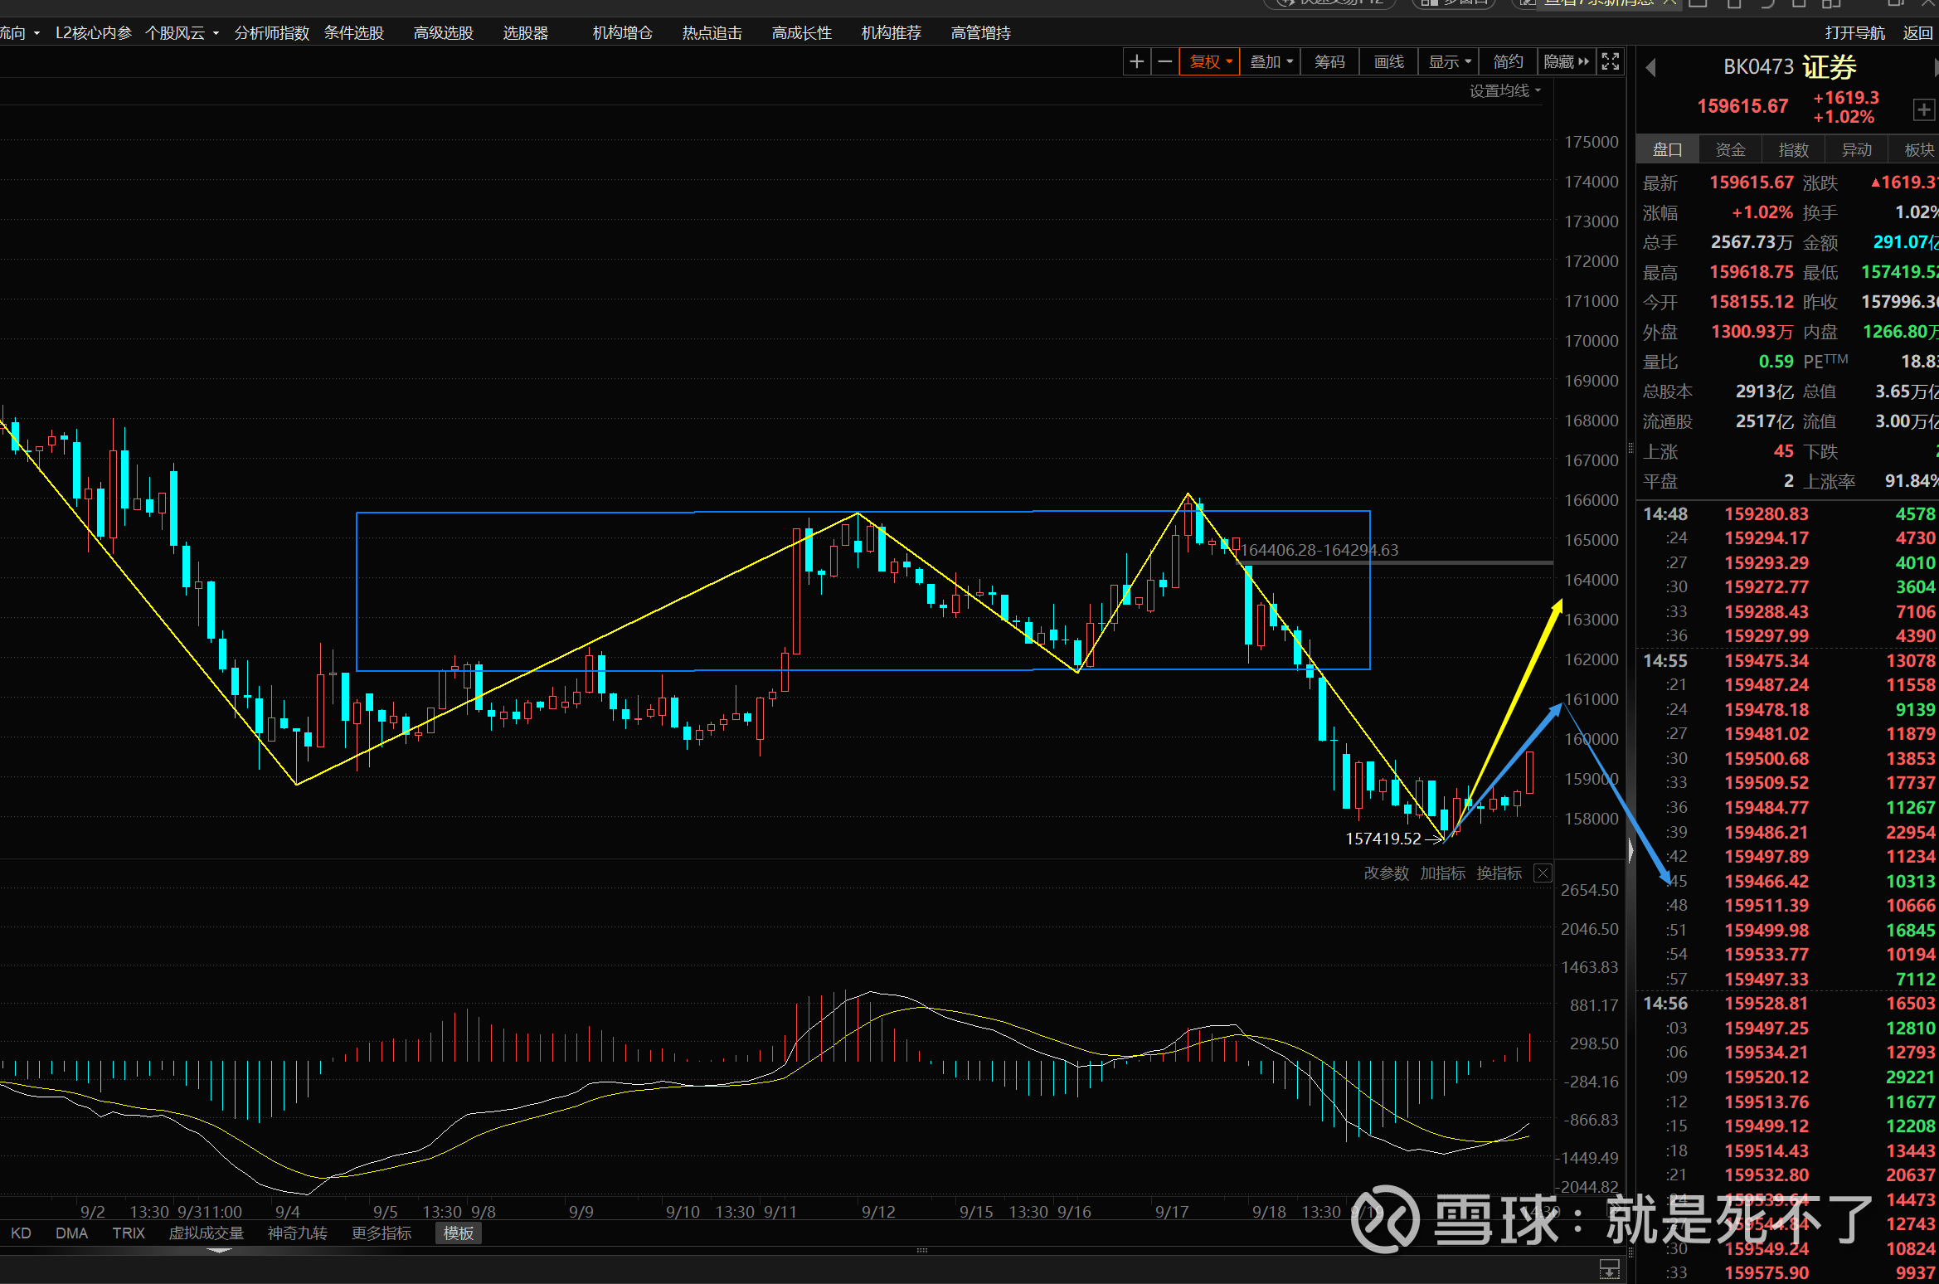1939x1284 pixels.
Task: Open the 复权 dropdown
Action: (x=1210, y=62)
